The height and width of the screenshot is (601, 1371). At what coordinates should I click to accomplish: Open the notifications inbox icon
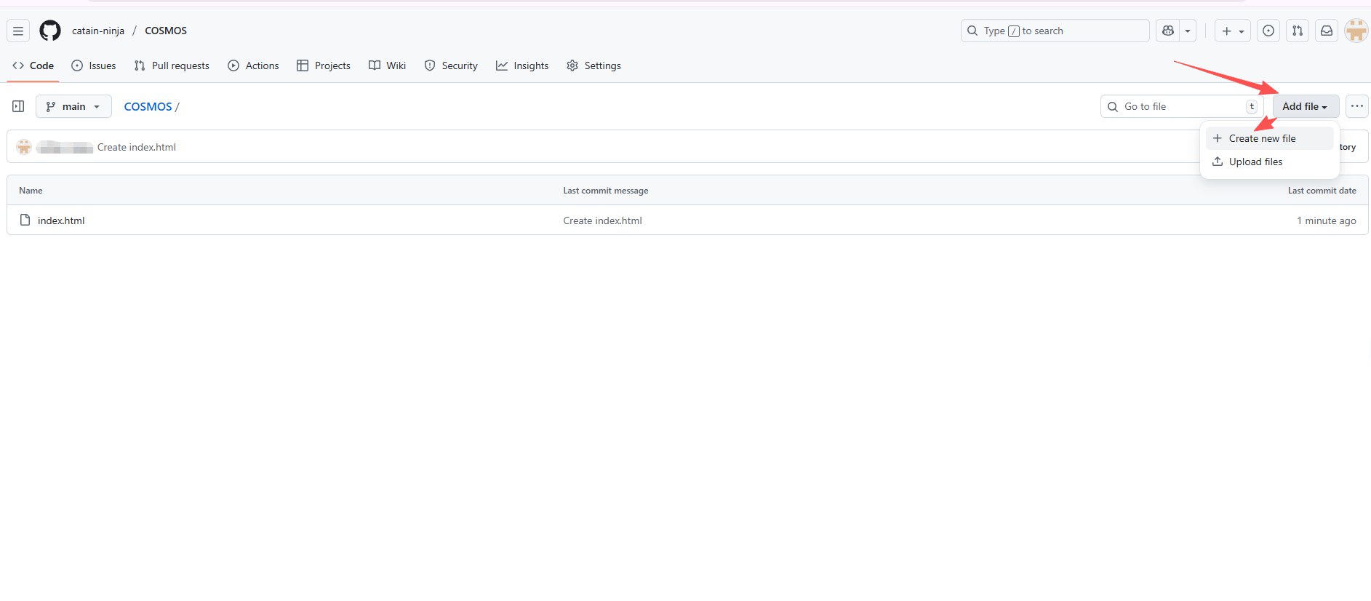[1327, 31]
